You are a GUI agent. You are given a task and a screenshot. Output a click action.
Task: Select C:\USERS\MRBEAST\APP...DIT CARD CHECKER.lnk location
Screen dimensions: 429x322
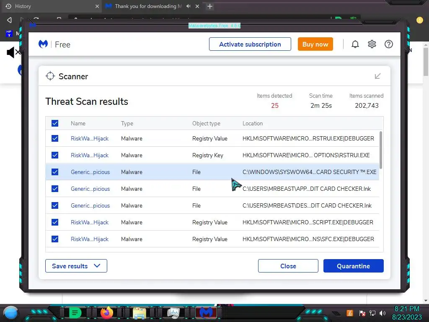pyautogui.click(x=306, y=189)
